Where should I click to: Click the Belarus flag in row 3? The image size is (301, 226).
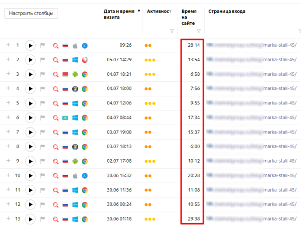[x=65, y=74]
